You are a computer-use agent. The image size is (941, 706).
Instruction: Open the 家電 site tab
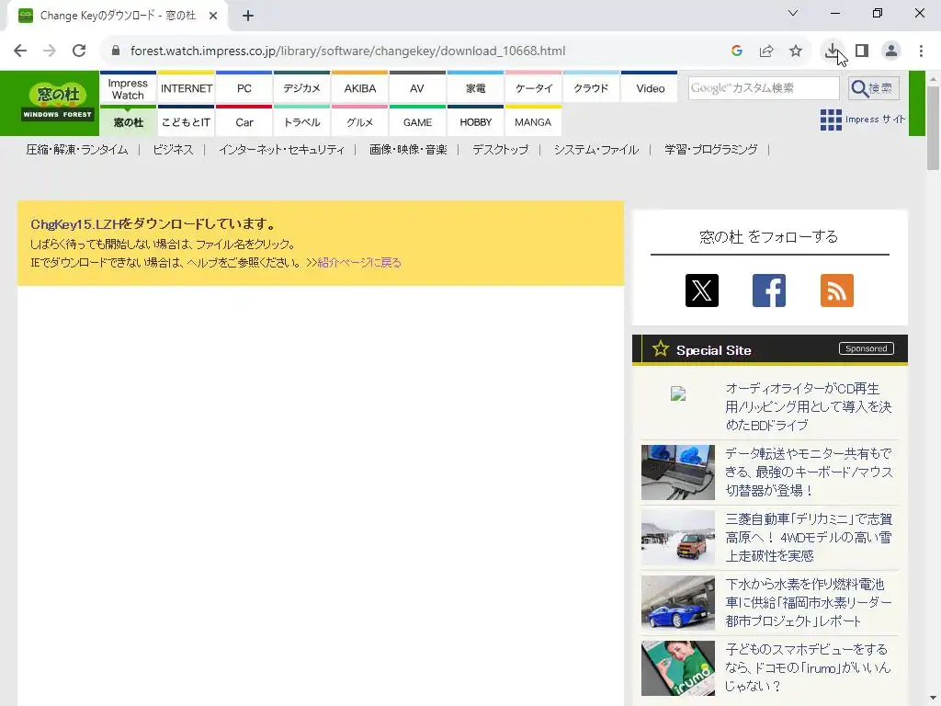point(475,88)
